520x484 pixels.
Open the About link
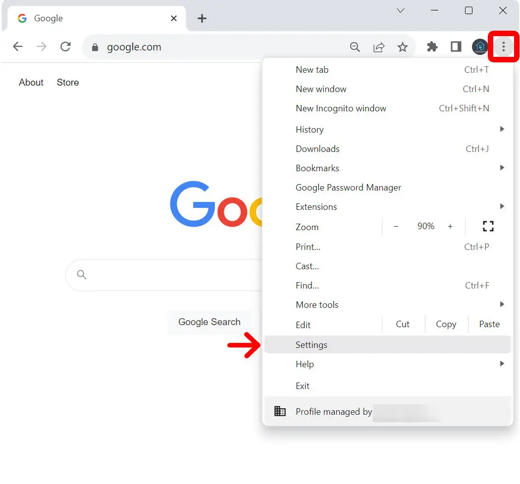[31, 83]
